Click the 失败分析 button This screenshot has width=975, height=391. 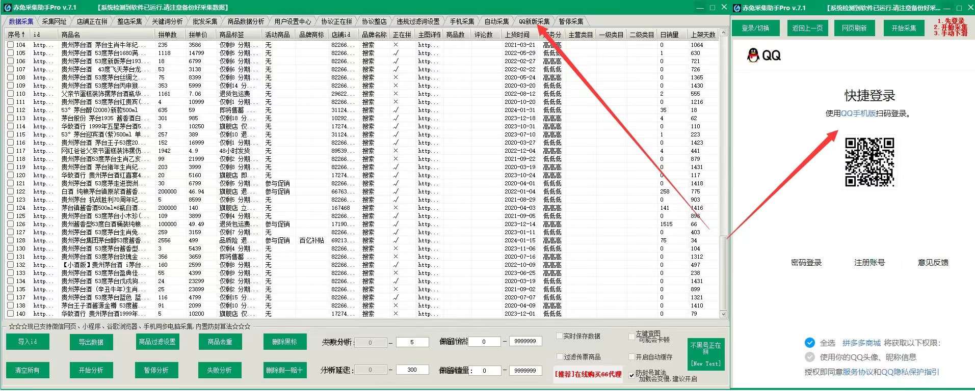click(x=219, y=370)
